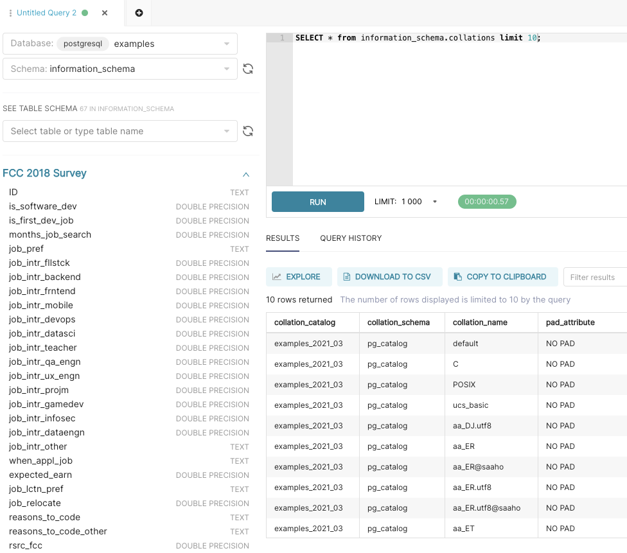Collapse the FCC 2018 Survey section
627x553 pixels.
point(245,174)
